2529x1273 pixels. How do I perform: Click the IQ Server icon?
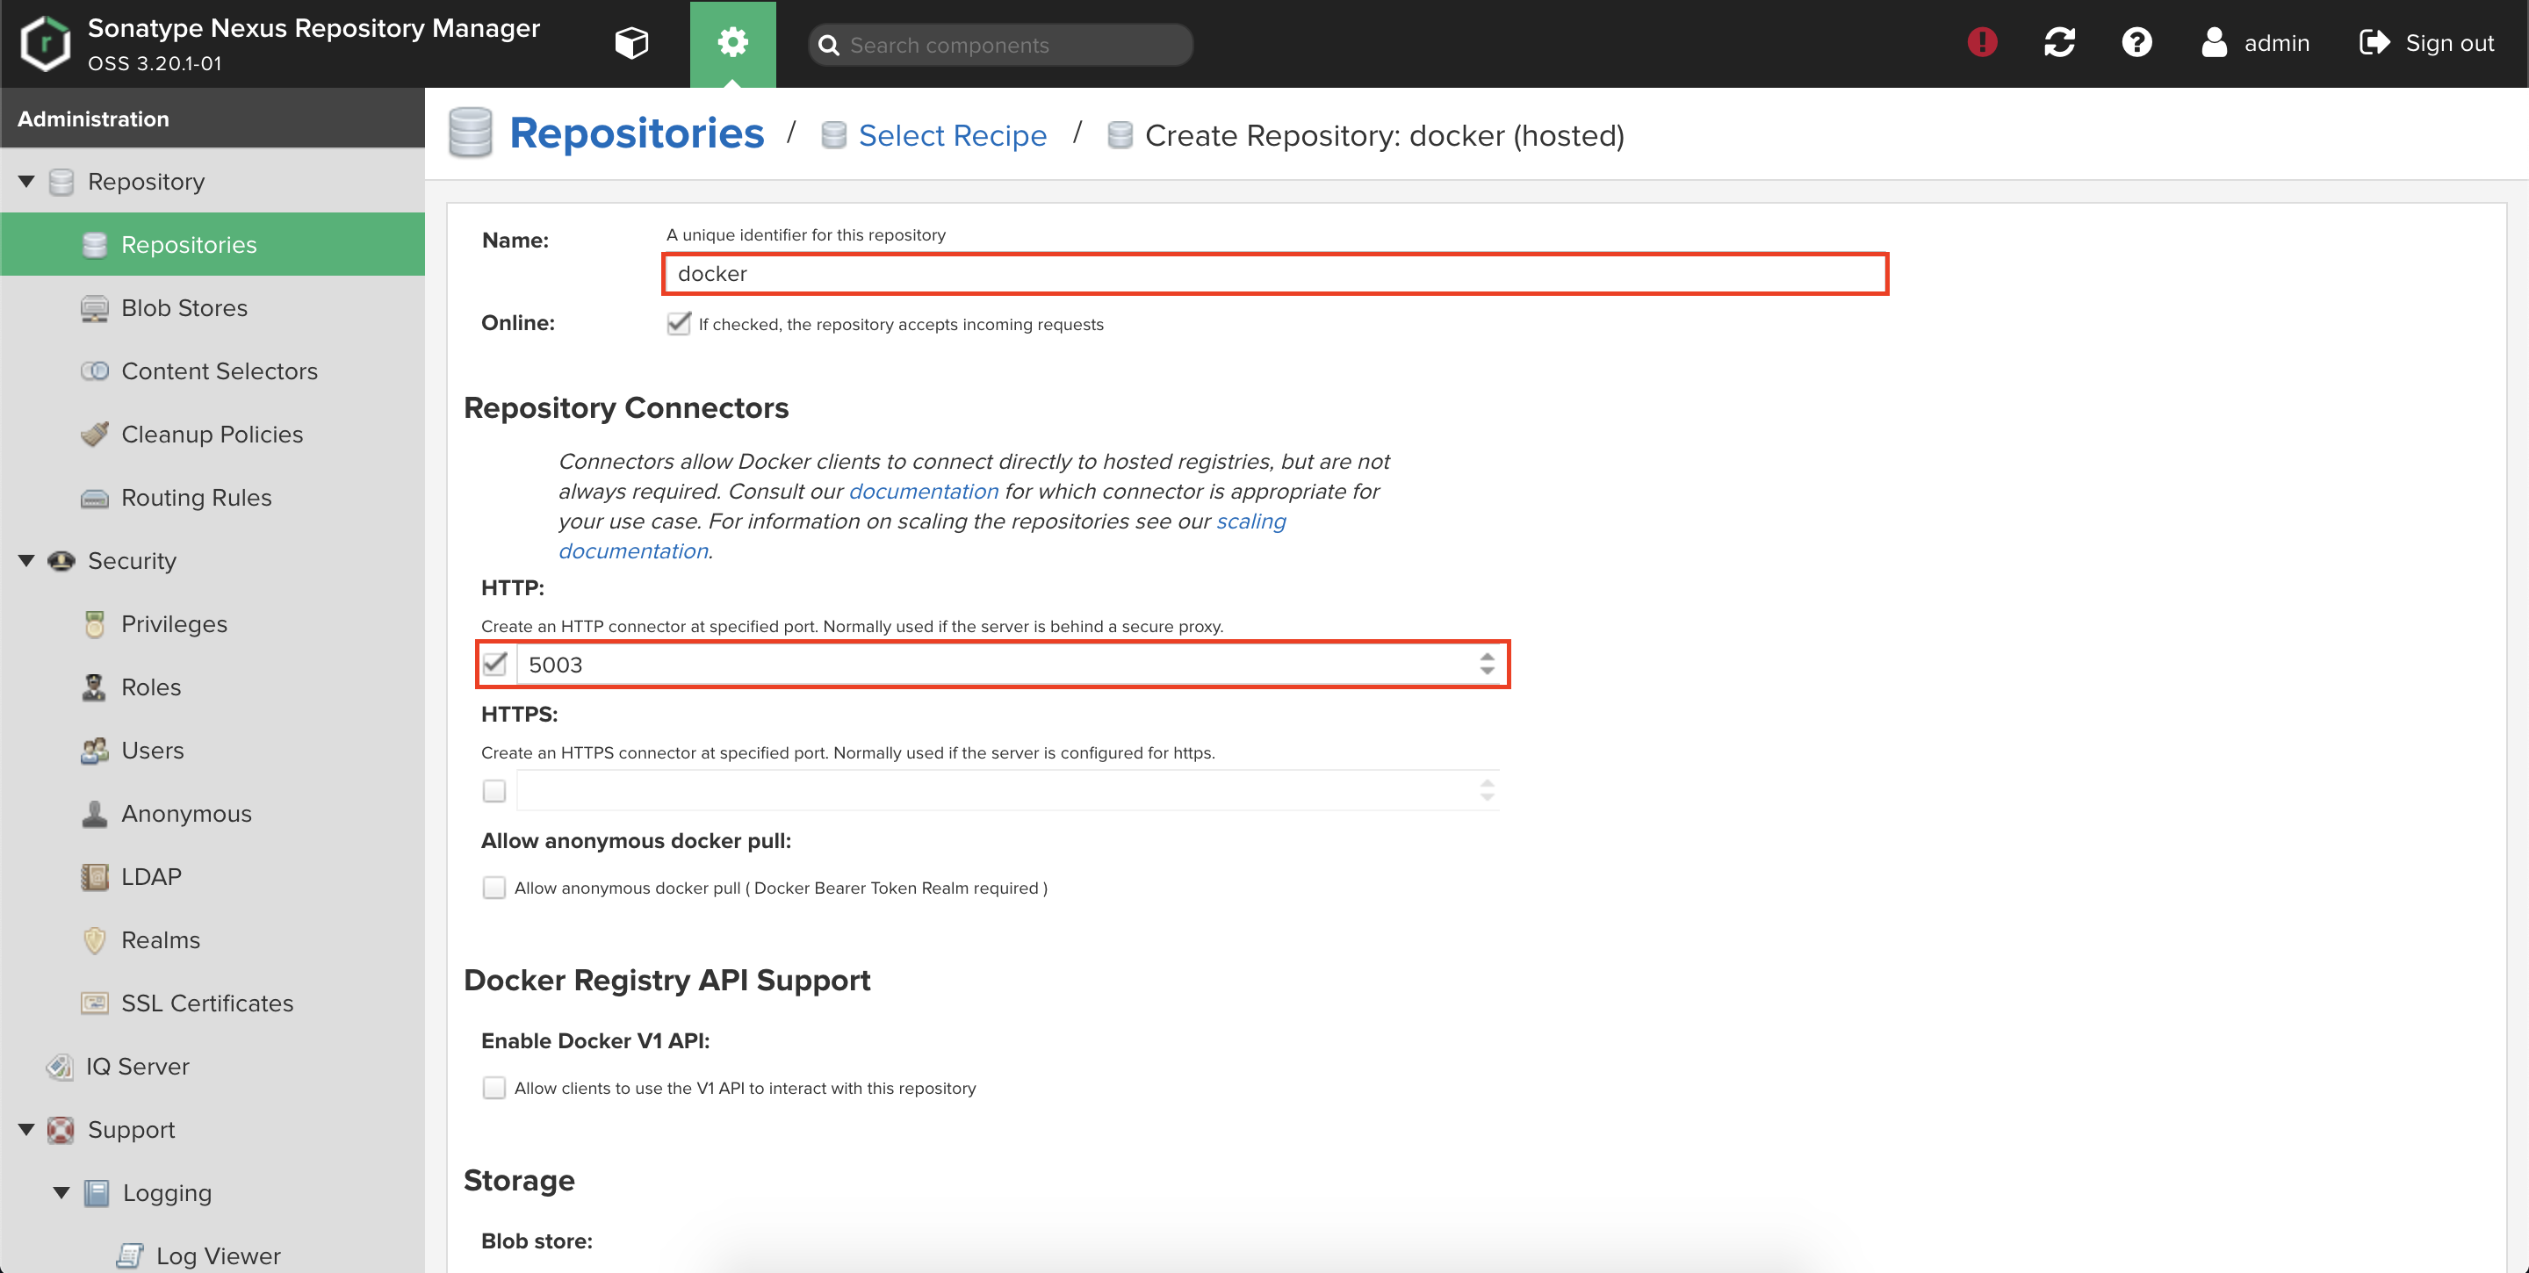click(x=60, y=1067)
